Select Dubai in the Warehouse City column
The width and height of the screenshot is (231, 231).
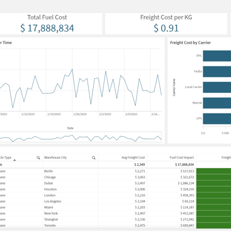(49, 183)
